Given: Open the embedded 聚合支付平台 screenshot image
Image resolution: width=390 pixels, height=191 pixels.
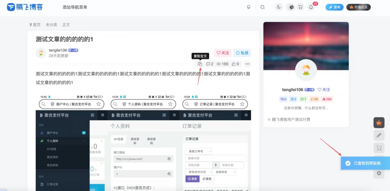Looking at the screenshot, I should pos(143,142).
